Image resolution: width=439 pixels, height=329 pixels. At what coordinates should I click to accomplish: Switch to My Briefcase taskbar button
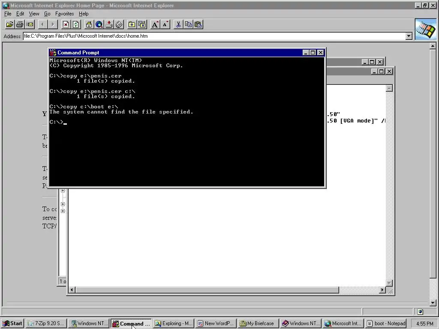258,323
